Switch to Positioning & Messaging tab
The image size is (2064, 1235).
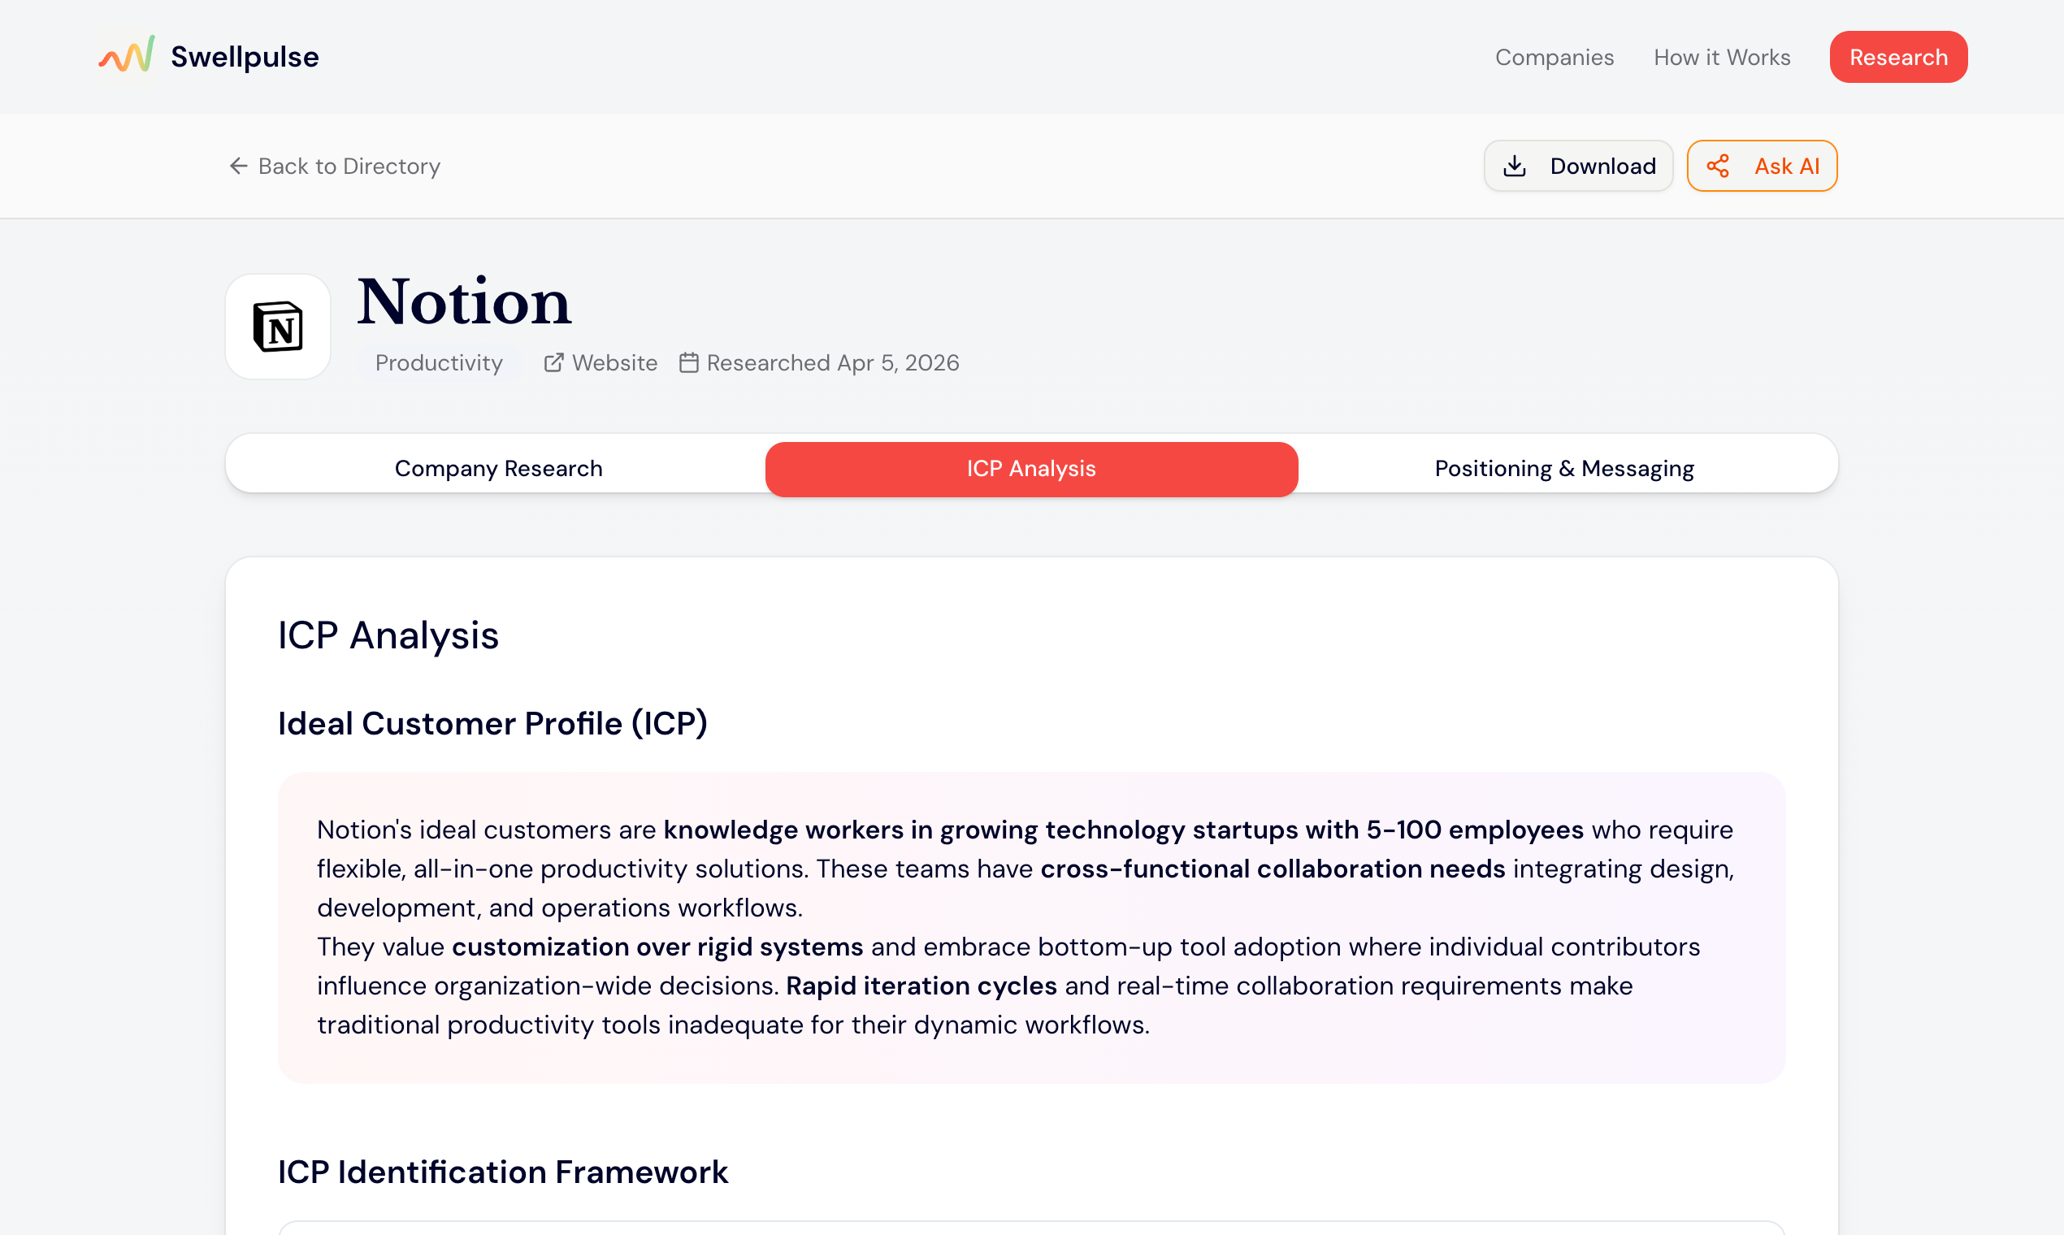[x=1563, y=469]
